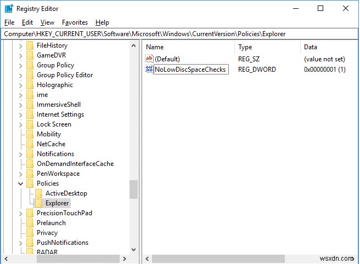The height and width of the screenshot is (264, 360).
Task: Click tree pane horizontal scroll left arrow
Action: pos(6,259)
